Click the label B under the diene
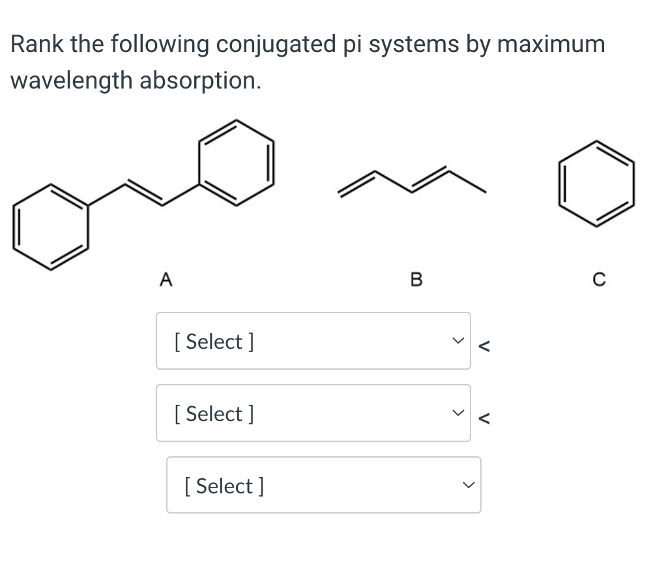The image size is (653, 578). coord(416,279)
